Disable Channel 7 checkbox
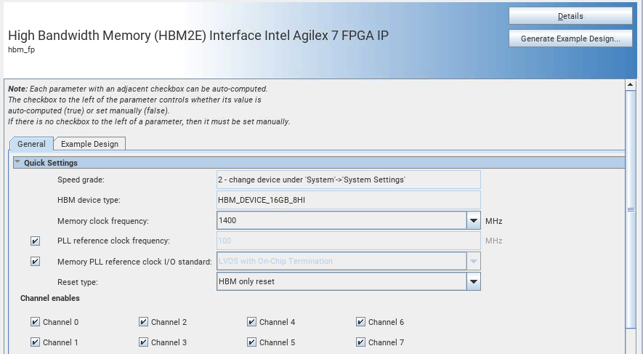 [360, 342]
